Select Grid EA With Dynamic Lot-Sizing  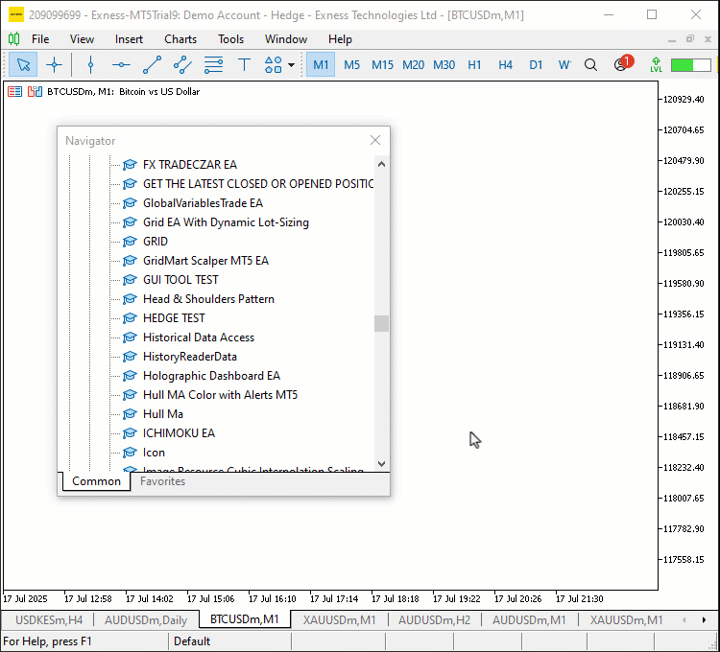tap(226, 222)
